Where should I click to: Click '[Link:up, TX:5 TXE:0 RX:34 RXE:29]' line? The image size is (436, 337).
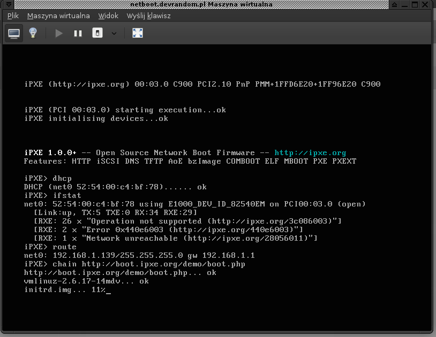(115, 213)
